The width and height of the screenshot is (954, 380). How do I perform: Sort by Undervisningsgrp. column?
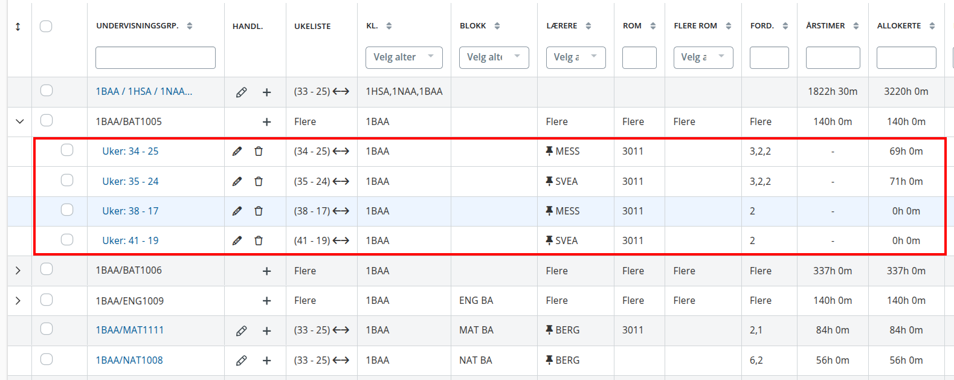190,26
